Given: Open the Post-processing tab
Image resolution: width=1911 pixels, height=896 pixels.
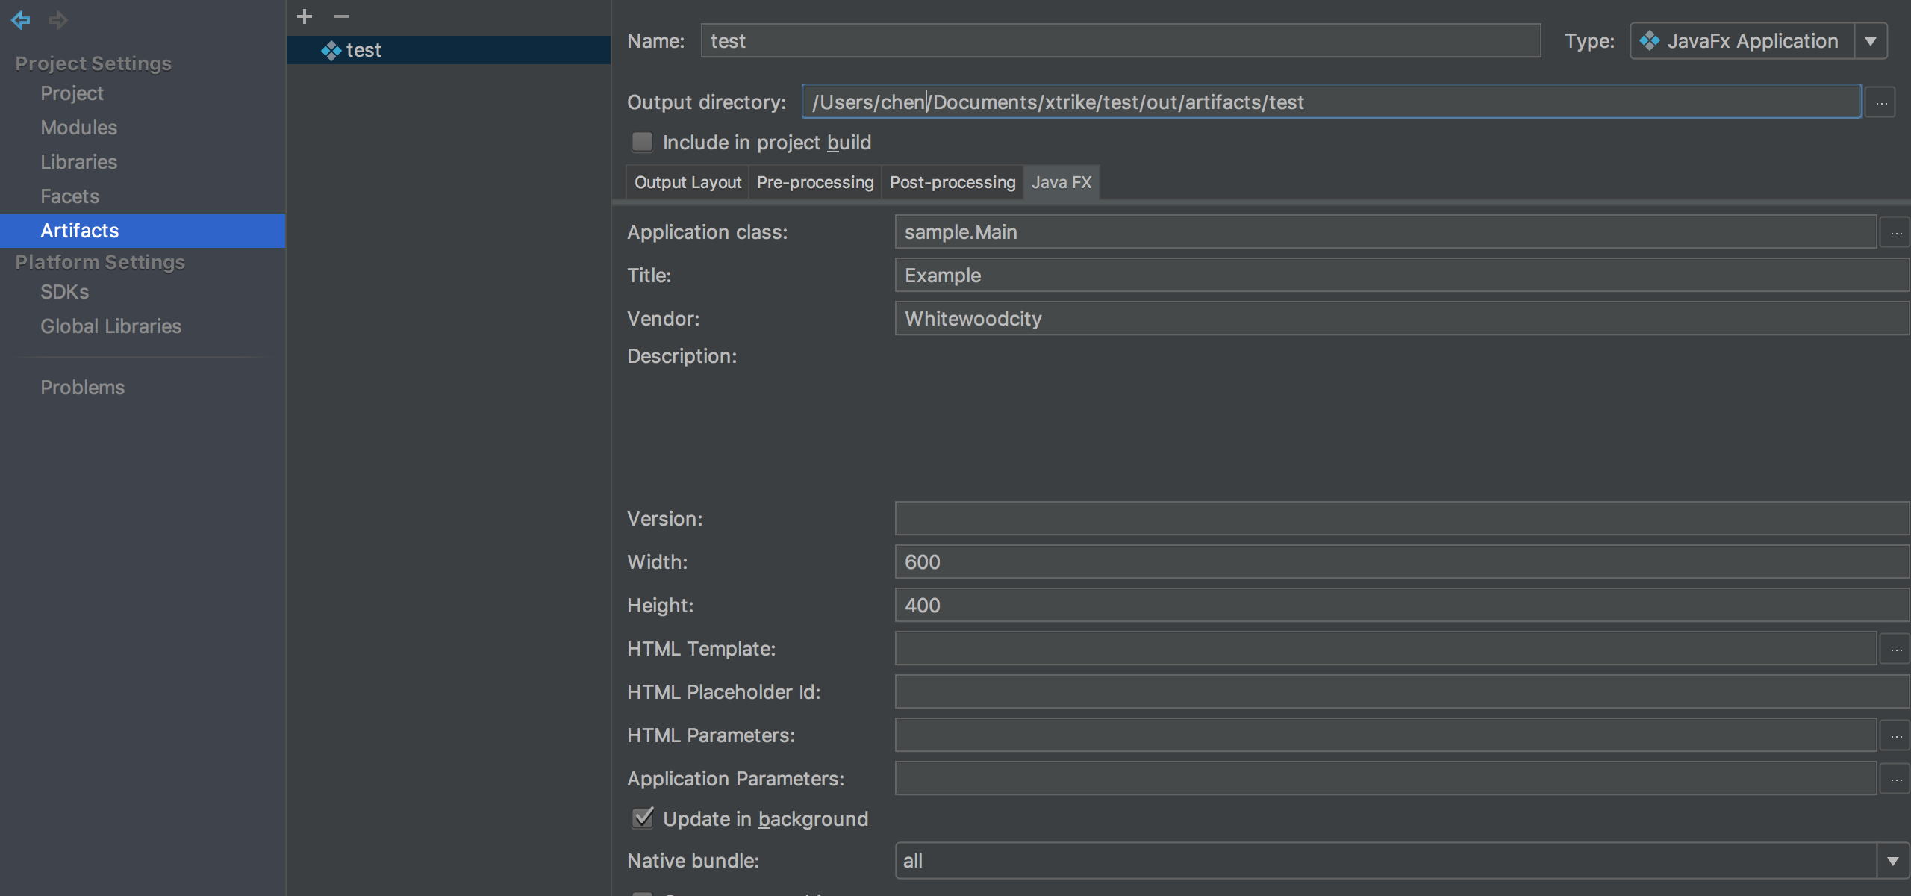Looking at the screenshot, I should (952, 182).
